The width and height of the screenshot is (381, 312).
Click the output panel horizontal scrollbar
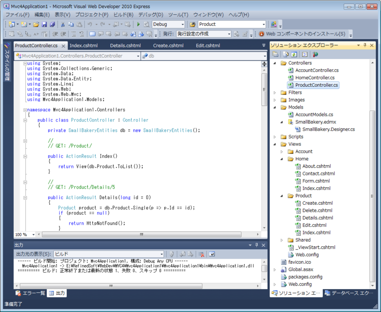[x=111, y=286]
